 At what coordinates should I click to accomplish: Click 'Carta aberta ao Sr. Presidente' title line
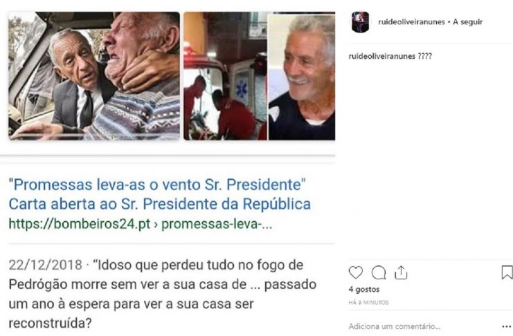pos(160,204)
